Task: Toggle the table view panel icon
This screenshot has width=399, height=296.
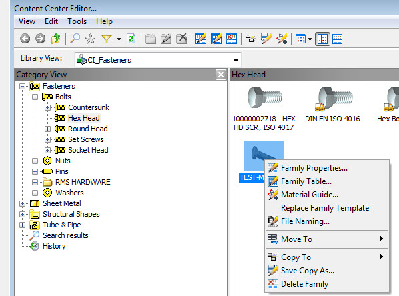Action: click(337, 39)
